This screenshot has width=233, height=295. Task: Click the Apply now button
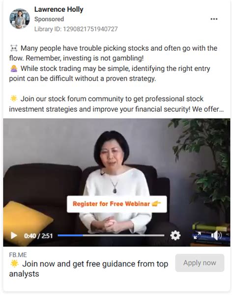(x=200, y=263)
